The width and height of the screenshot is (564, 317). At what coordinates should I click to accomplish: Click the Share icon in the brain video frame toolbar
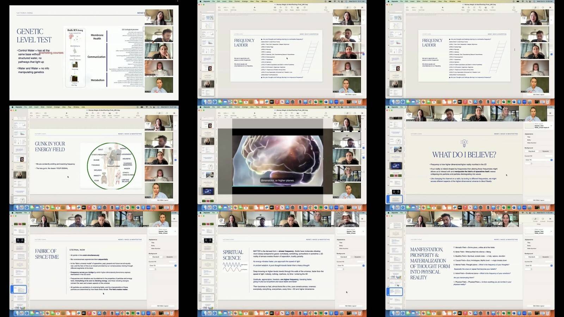(x=326, y=113)
